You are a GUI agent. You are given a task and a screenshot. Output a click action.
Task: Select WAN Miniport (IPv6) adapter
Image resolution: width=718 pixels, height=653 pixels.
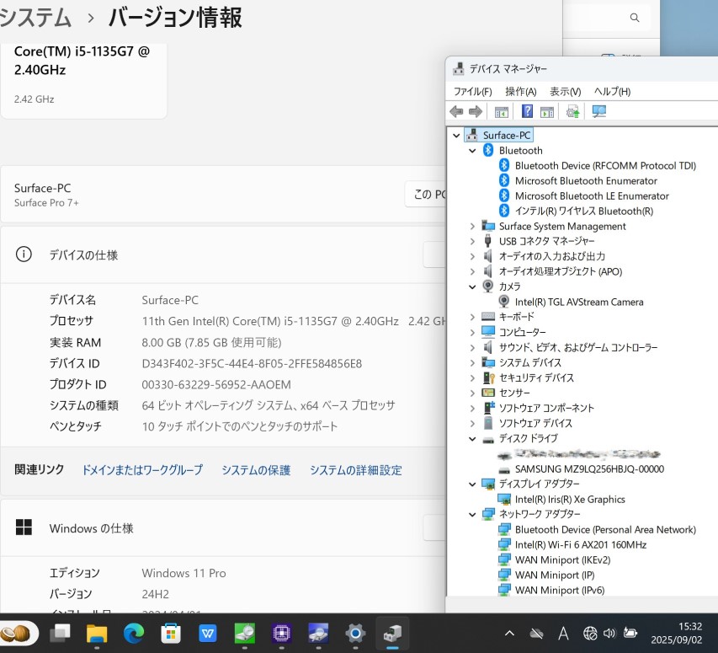point(560,590)
